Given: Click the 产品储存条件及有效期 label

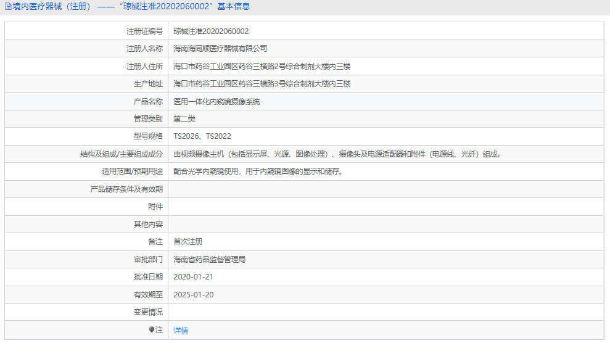Looking at the screenshot, I should point(126,189).
